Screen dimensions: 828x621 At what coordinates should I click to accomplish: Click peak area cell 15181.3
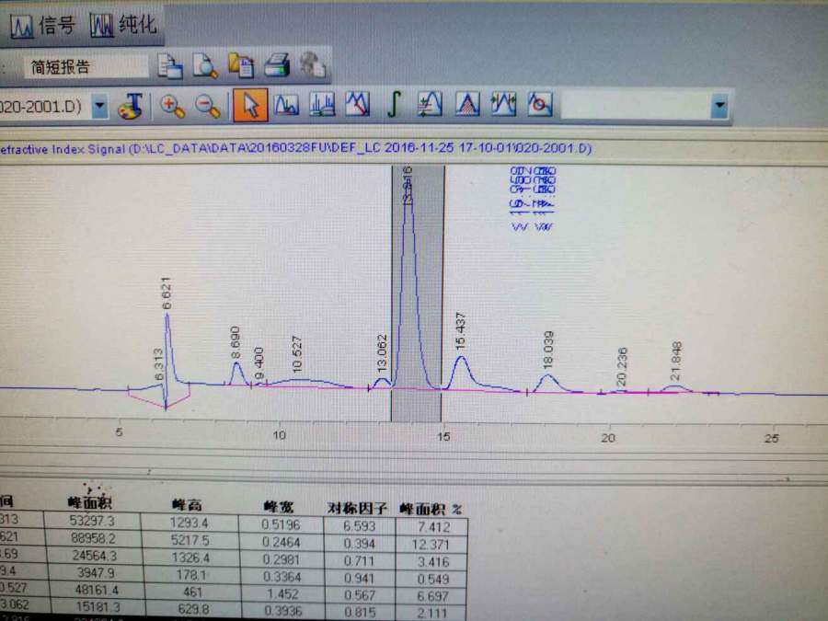coord(98,606)
